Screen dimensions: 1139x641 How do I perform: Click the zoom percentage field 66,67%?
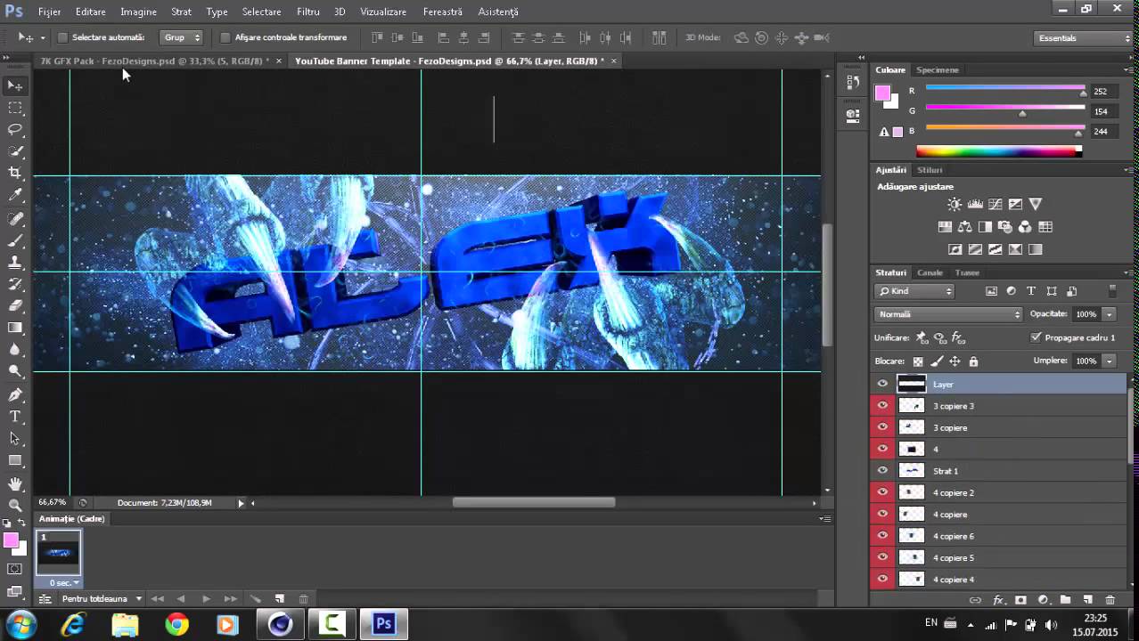point(53,503)
